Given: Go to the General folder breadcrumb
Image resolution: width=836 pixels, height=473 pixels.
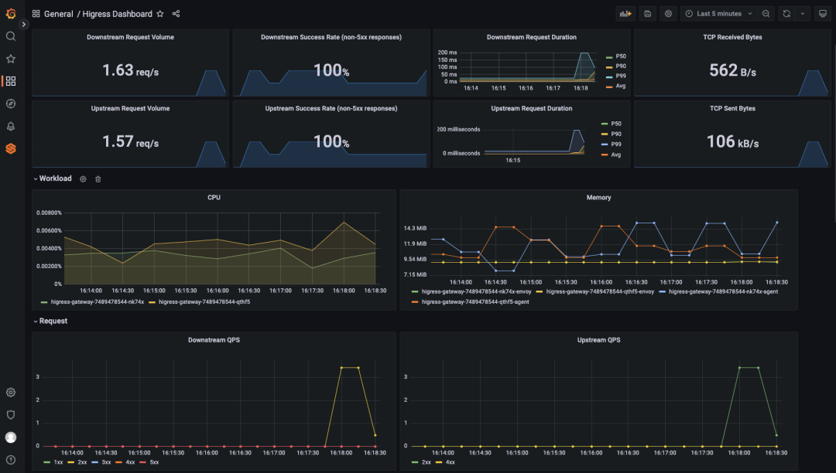Looking at the screenshot, I should coord(59,14).
